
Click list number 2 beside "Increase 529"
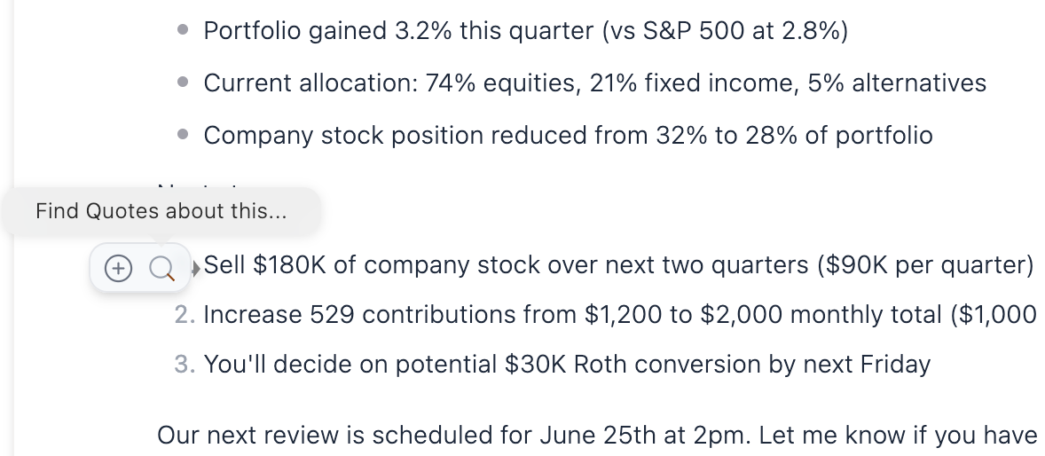(x=184, y=315)
